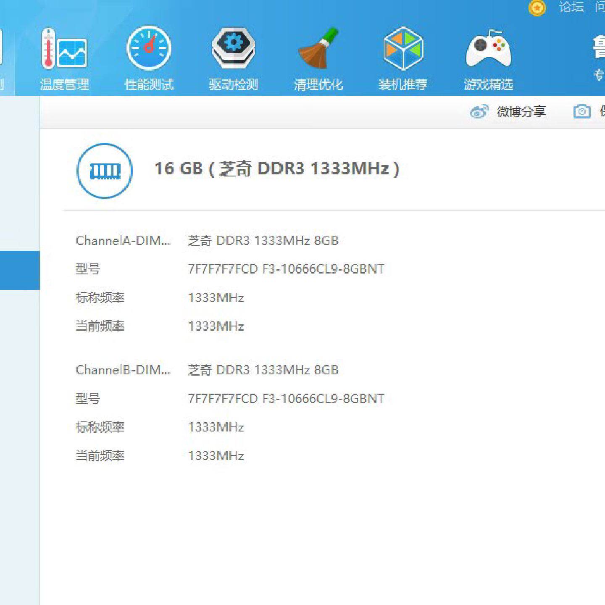Select the 温度管理 tab label
This screenshot has height=605, width=605.
tap(64, 84)
